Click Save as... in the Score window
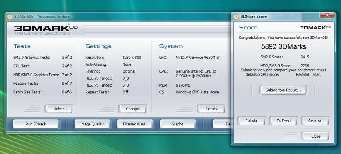 point(315,121)
